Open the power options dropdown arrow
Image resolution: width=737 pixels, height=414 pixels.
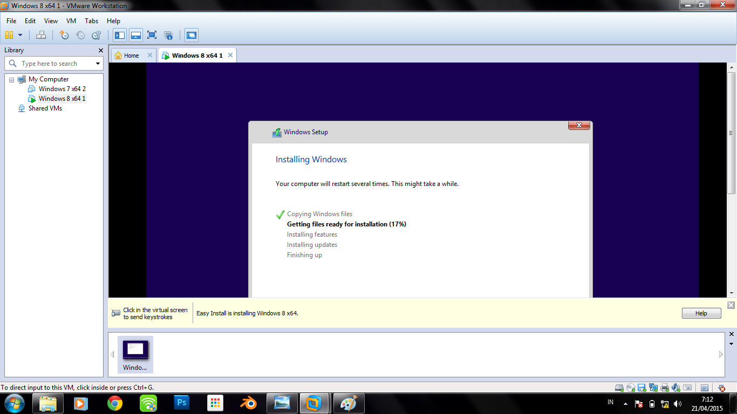pyautogui.click(x=21, y=35)
